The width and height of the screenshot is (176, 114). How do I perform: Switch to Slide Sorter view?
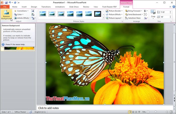[x=133, y=112]
